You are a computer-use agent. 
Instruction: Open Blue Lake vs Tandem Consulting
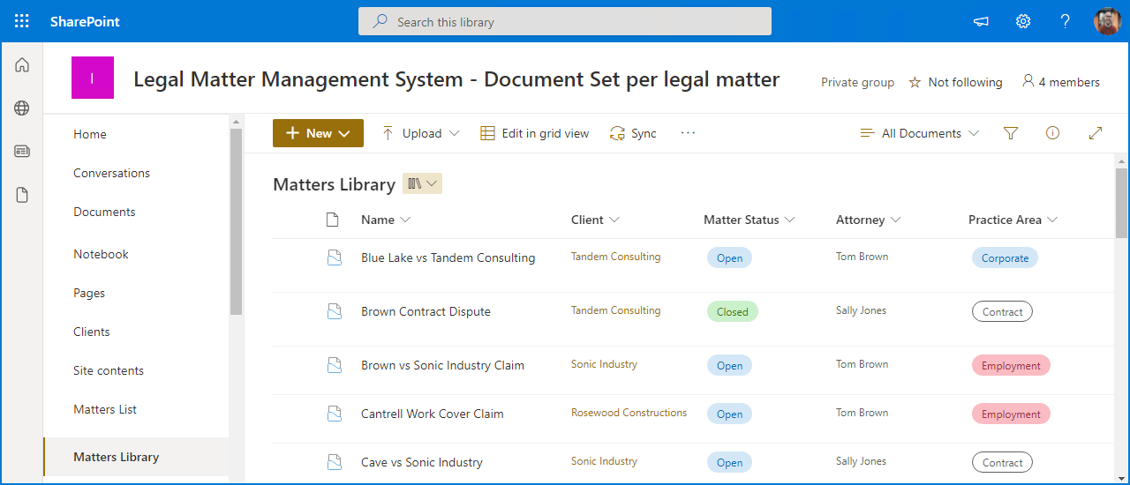[448, 257]
